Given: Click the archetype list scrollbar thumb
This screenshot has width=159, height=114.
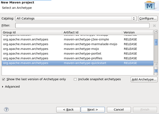Looking at the screenshot, I should pyautogui.click(x=156, y=42).
